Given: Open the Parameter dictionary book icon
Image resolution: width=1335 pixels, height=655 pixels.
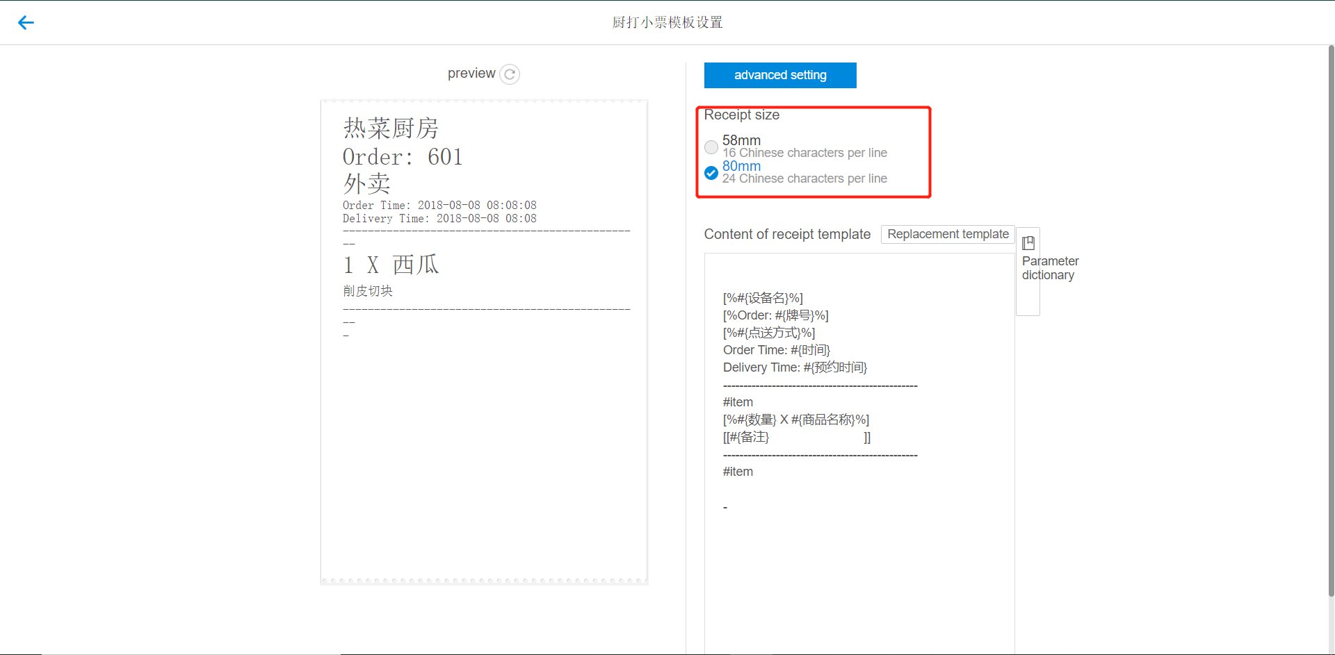Looking at the screenshot, I should (1028, 243).
